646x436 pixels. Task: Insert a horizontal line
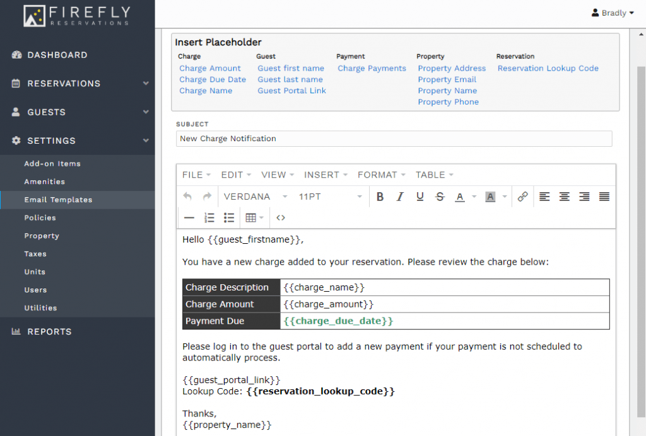[189, 217]
